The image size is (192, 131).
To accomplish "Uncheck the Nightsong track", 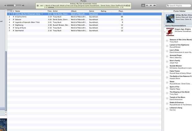I will (x=13, y=25).
